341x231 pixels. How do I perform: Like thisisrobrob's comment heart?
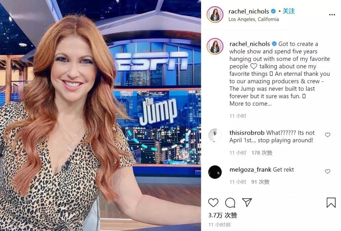[x=327, y=135]
